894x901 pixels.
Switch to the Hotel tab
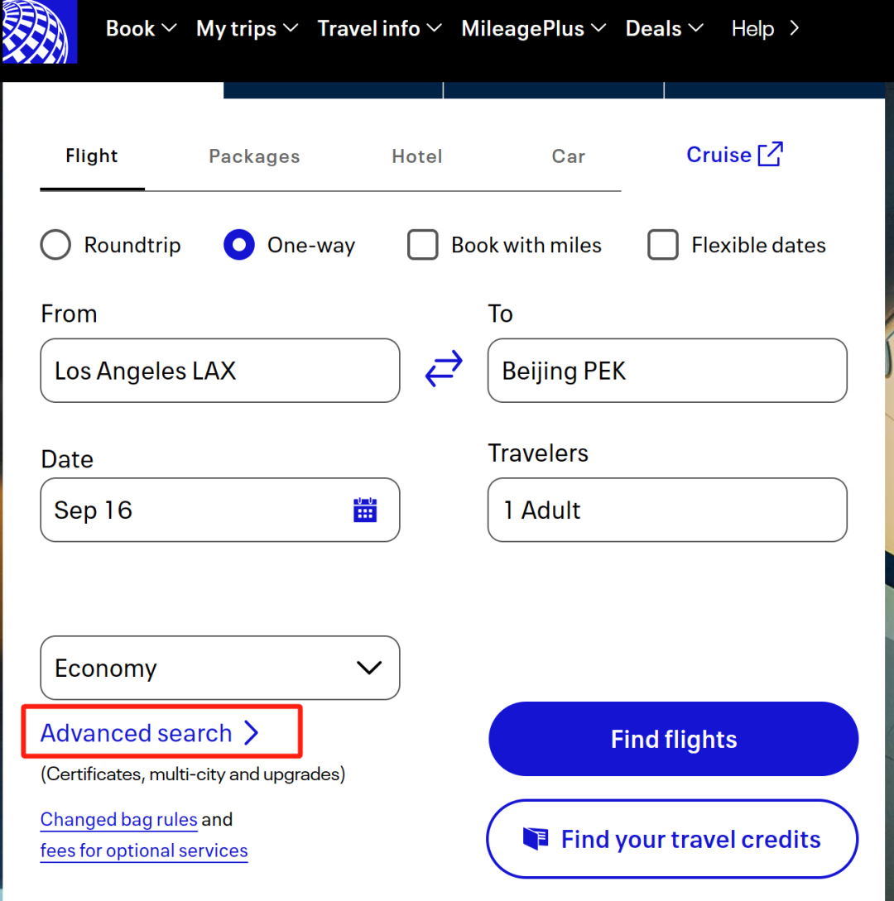point(417,156)
